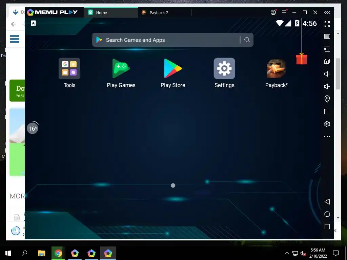This screenshot has width=347, height=260.
Task: Click the search magnifier in search bar
Action: click(x=247, y=40)
